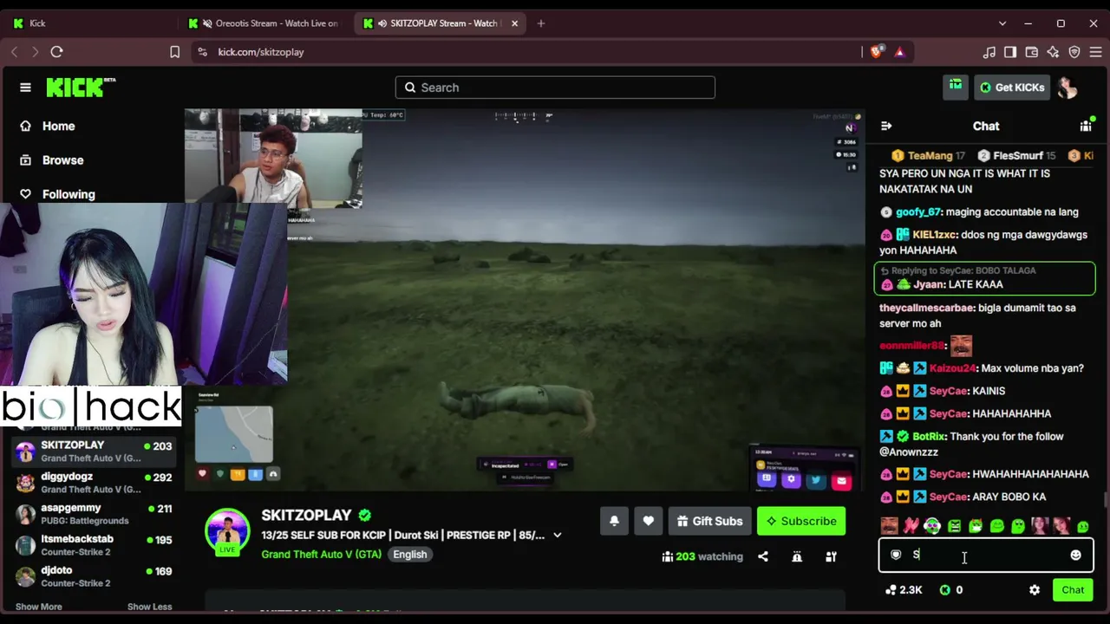Viewport: 1110px width, 624px height.
Task: Click the Brave Rewards triangle icon
Action: [899, 52]
